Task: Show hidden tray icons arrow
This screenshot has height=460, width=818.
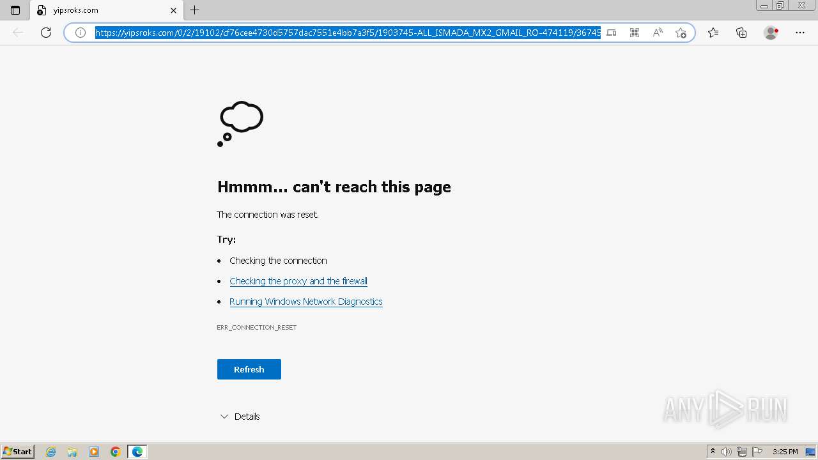Action: [713, 452]
